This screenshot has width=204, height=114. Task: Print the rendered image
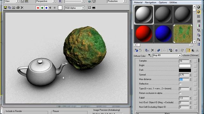pos(18,8)
